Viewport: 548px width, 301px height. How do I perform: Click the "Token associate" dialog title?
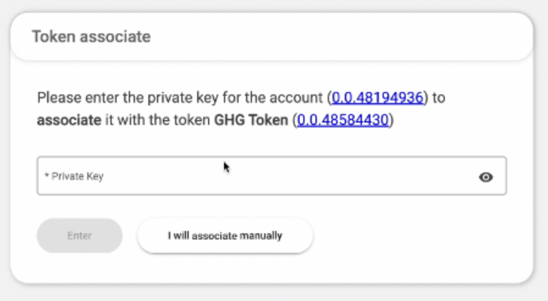point(91,37)
